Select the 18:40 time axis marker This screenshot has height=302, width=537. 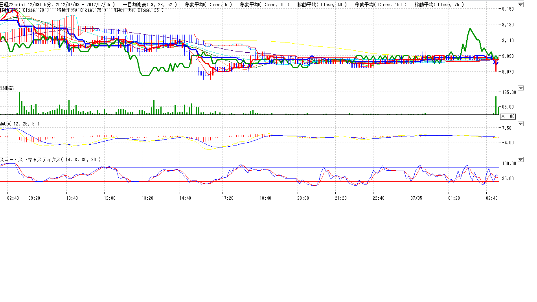tap(265, 198)
